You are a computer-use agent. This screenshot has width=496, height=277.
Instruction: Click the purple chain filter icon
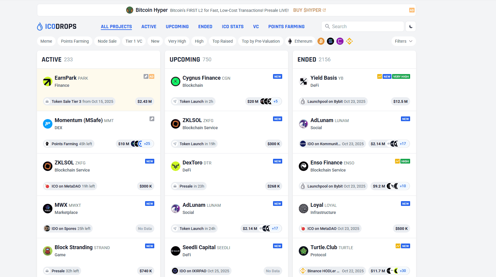pyautogui.click(x=340, y=41)
